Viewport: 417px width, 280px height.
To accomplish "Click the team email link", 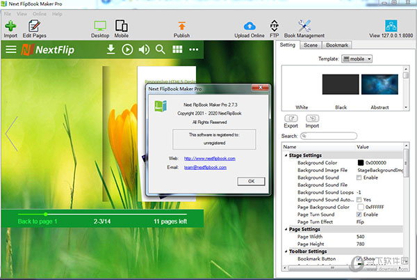I will [x=205, y=168].
